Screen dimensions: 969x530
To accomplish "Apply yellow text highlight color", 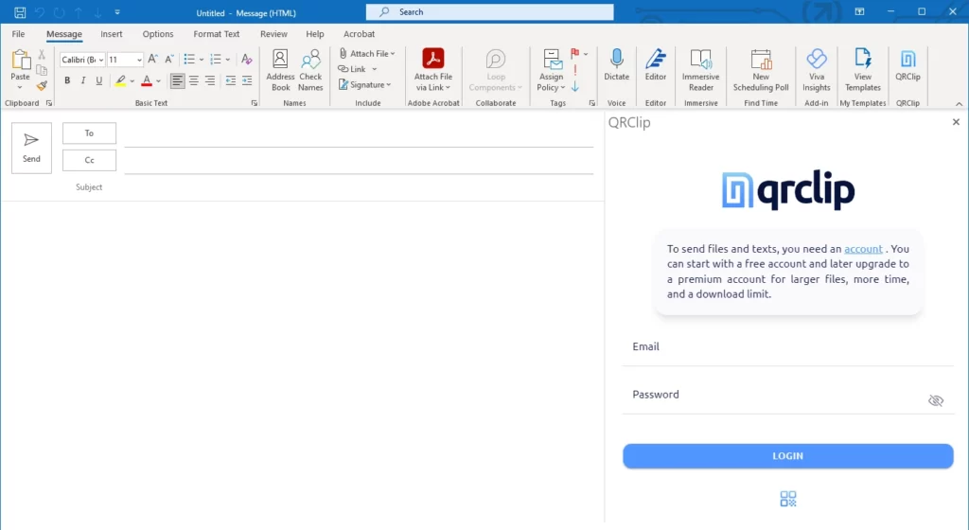I will pyautogui.click(x=120, y=81).
